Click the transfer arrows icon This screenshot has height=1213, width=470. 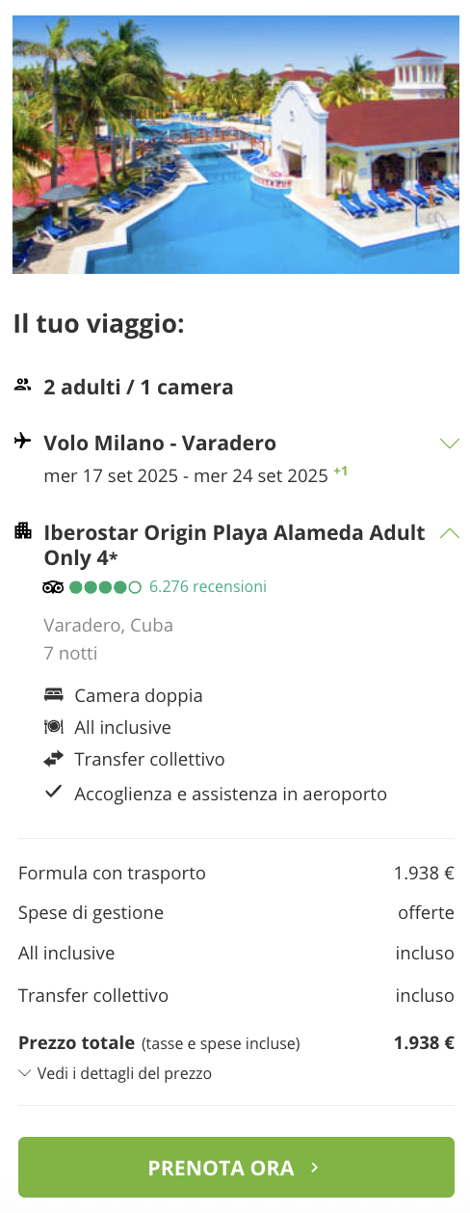click(54, 759)
